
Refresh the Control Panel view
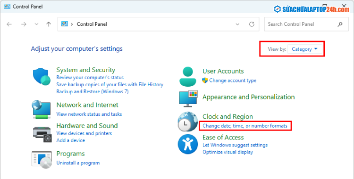[x=252, y=24]
